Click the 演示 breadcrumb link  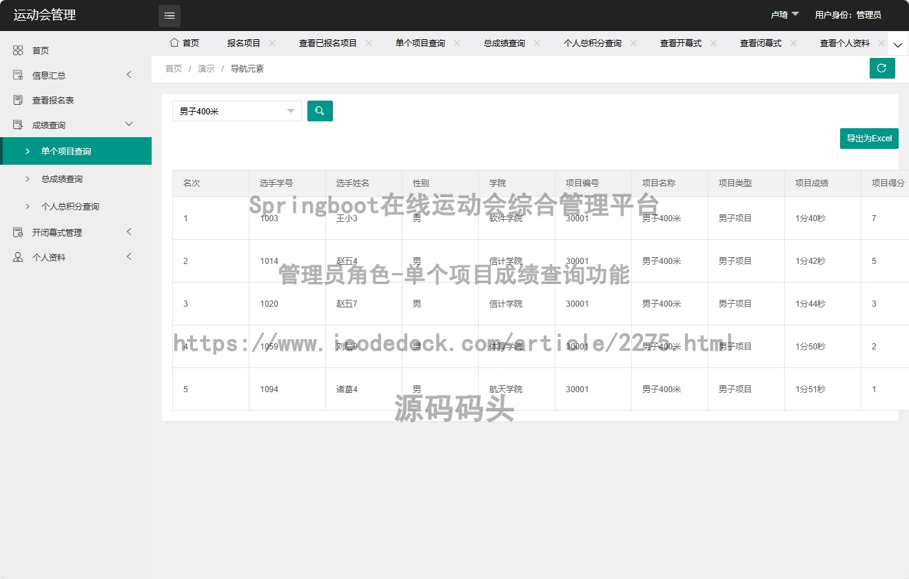pos(206,68)
